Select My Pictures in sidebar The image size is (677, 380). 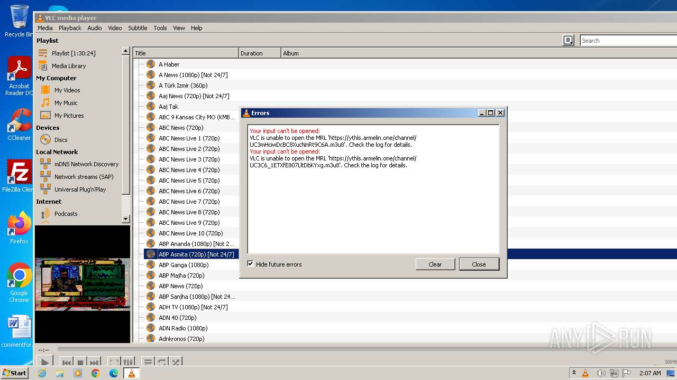[x=69, y=116]
